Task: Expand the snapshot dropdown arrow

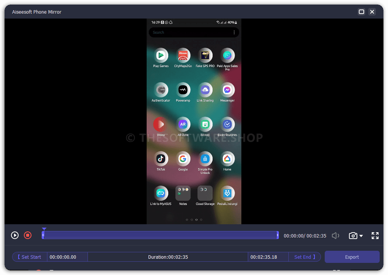Action: (361, 236)
